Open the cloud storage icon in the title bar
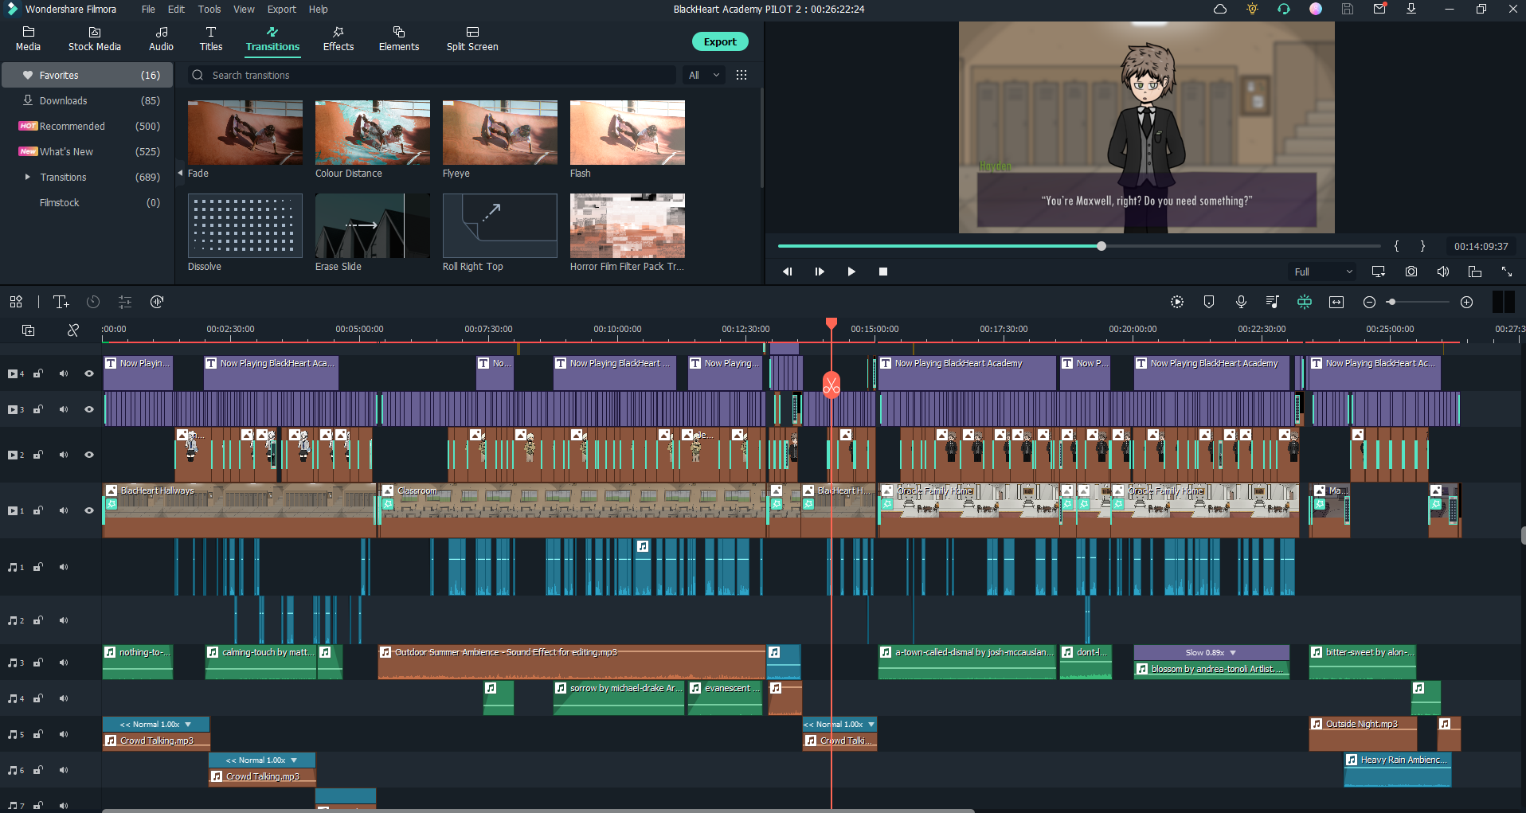This screenshot has height=813, width=1526. pos(1220,10)
